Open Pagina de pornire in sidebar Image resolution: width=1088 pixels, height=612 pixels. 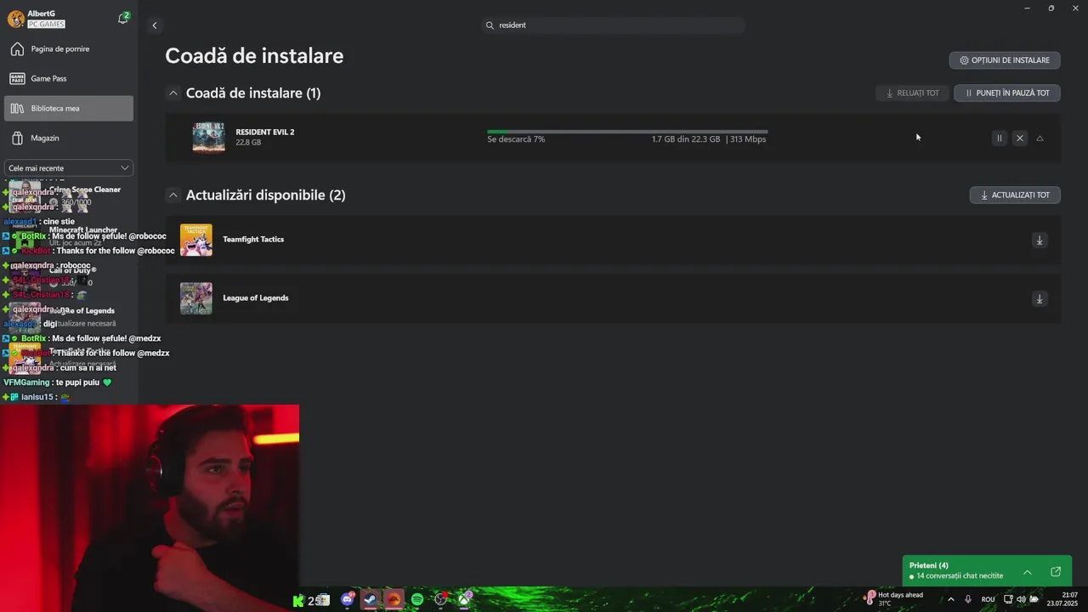click(x=69, y=49)
